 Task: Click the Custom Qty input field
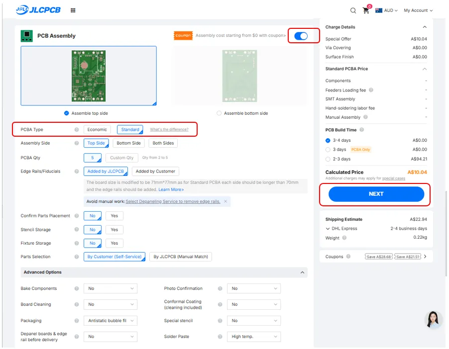[x=121, y=158]
